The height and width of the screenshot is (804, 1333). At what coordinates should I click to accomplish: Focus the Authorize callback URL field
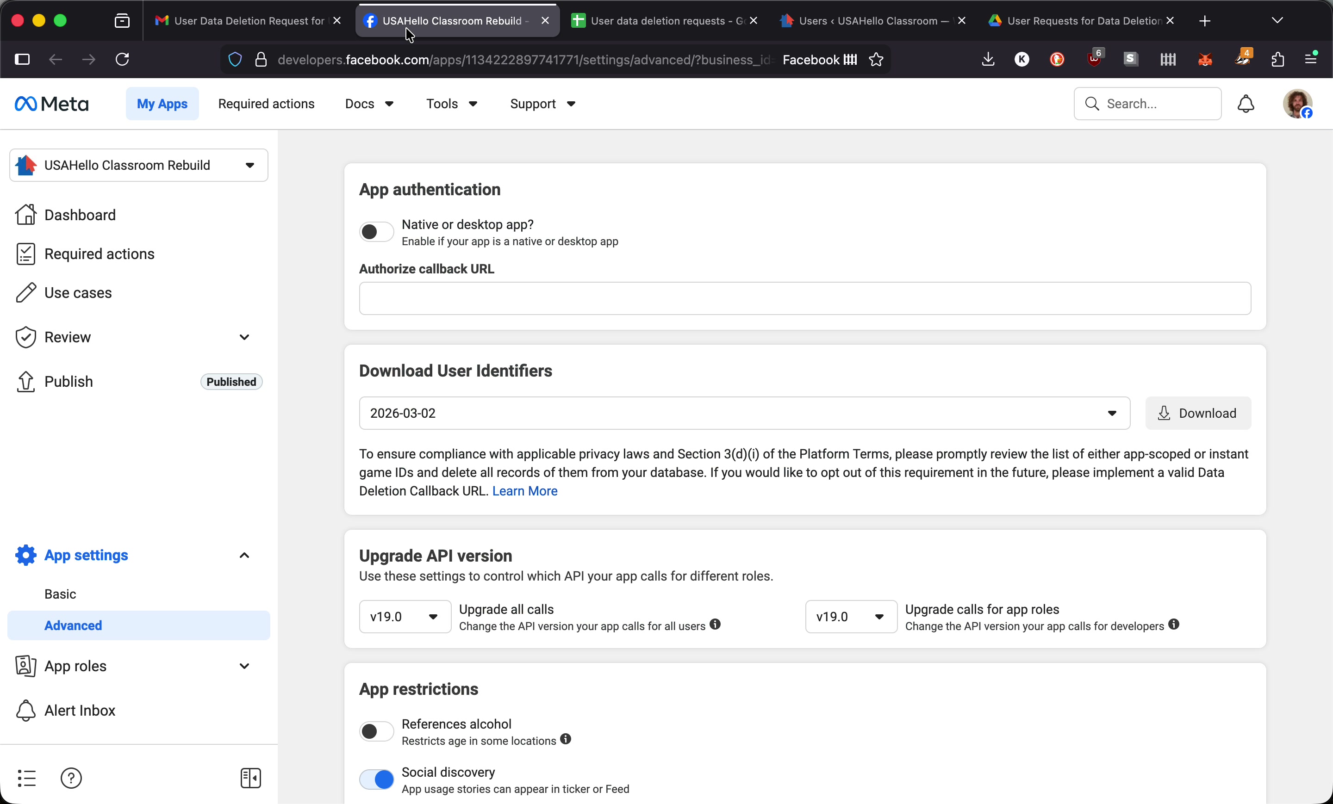click(804, 298)
